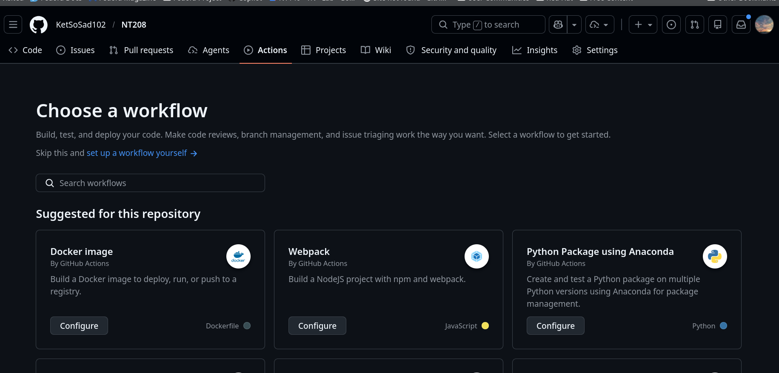The image size is (779, 373).
Task: Open the user avatar menu
Action: (x=764, y=25)
